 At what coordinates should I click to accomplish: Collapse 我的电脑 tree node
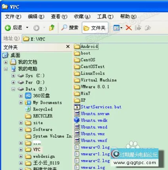point(6,69)
